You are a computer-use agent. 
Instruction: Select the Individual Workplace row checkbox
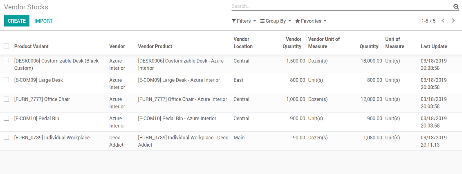(6, 137)
